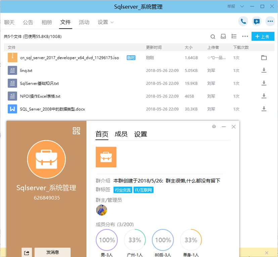This screenshot has height=257, width=278.
Task: Sort by the 下载次数 column header
Action: click(x=241, y=48)
